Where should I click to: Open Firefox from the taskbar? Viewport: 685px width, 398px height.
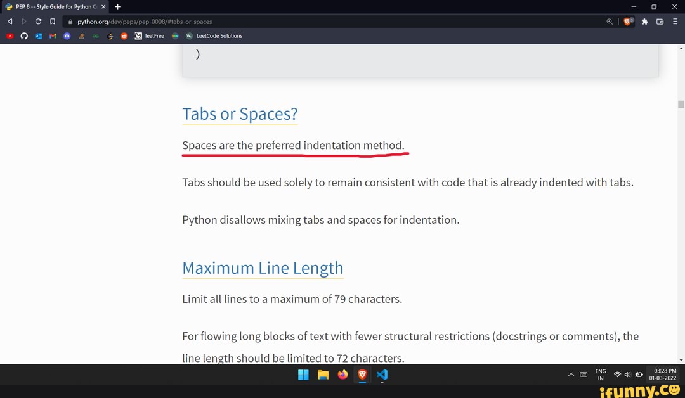pyautogui.click(x=342, y=375)
